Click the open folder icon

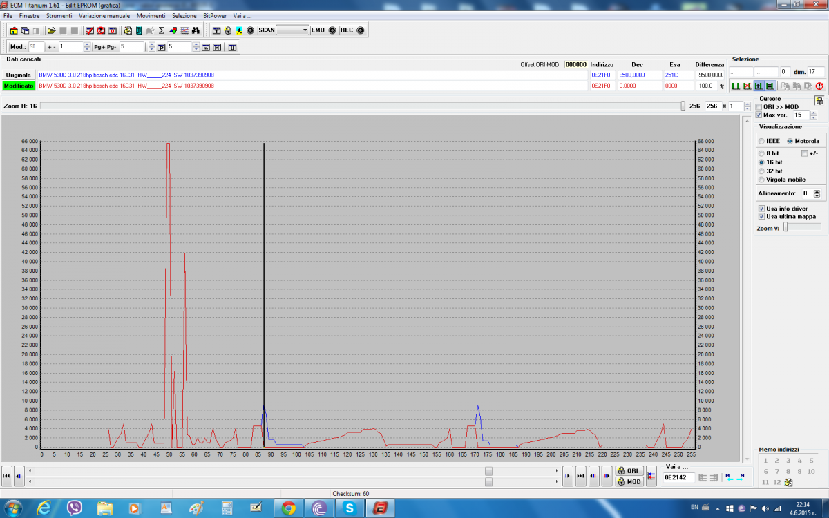(51, 30)
